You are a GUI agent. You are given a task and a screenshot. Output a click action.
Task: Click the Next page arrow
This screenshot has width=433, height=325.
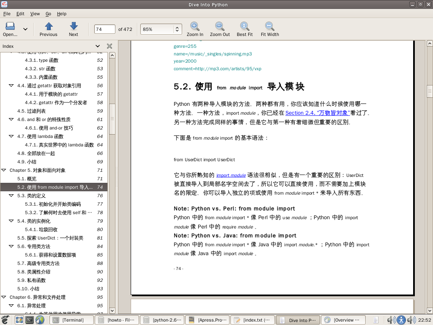(74, 26)
